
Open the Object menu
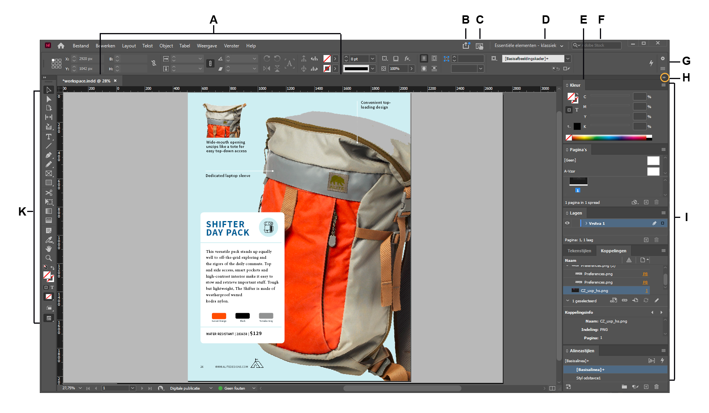(166, 46)
